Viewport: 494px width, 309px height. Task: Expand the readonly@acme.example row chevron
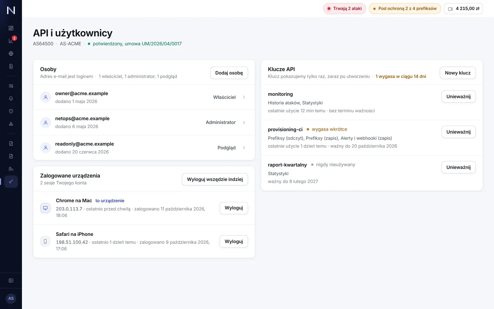click(x=244, y=148)
